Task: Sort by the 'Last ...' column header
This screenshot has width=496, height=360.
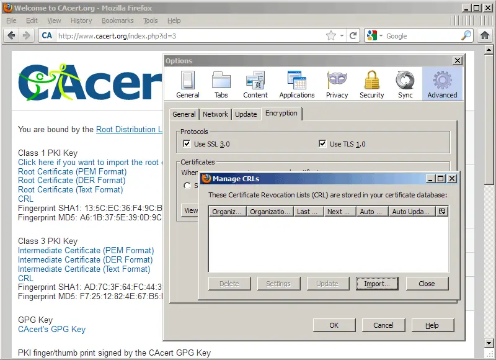Action: tap(309, 212)
